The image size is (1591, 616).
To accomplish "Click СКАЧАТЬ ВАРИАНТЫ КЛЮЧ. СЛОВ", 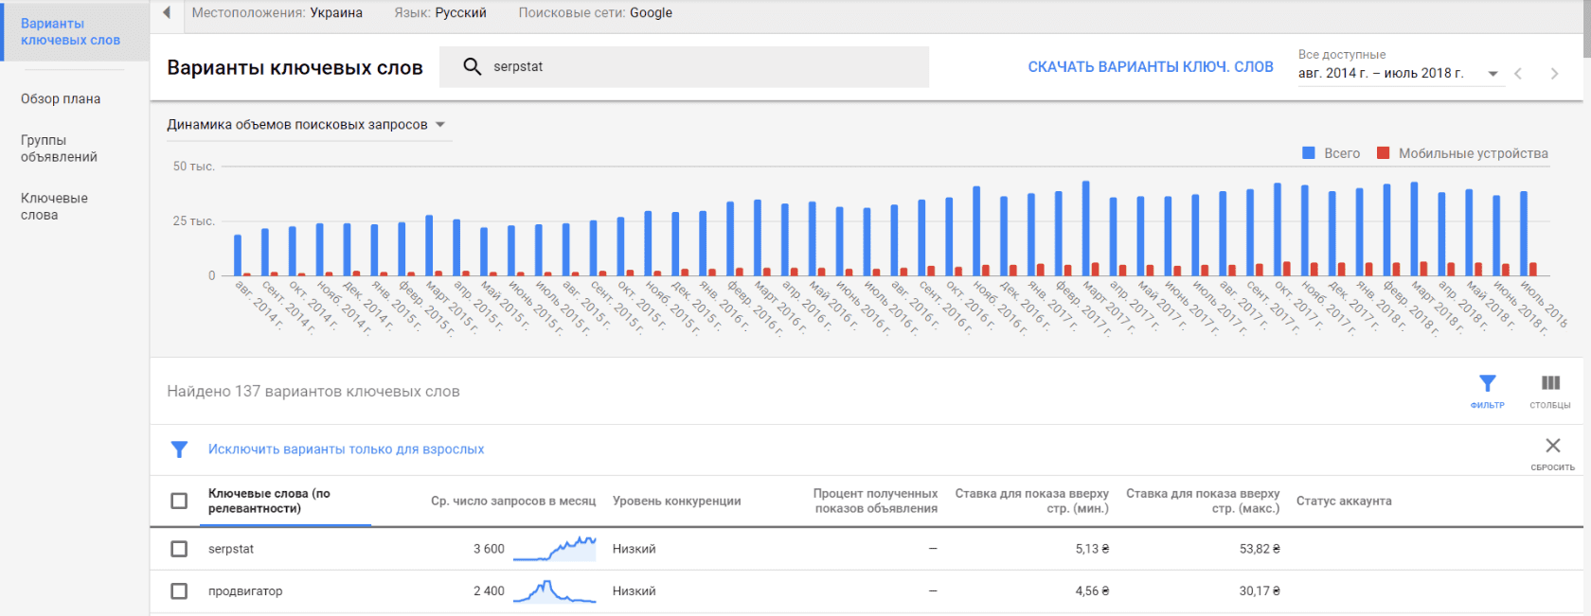I will coord(1151,67).
